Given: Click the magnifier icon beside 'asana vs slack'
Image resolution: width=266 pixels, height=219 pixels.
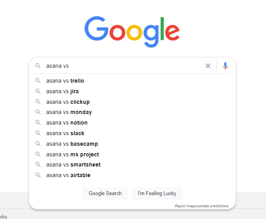Looking at the screenshot, I should click(x=38, y=133).
